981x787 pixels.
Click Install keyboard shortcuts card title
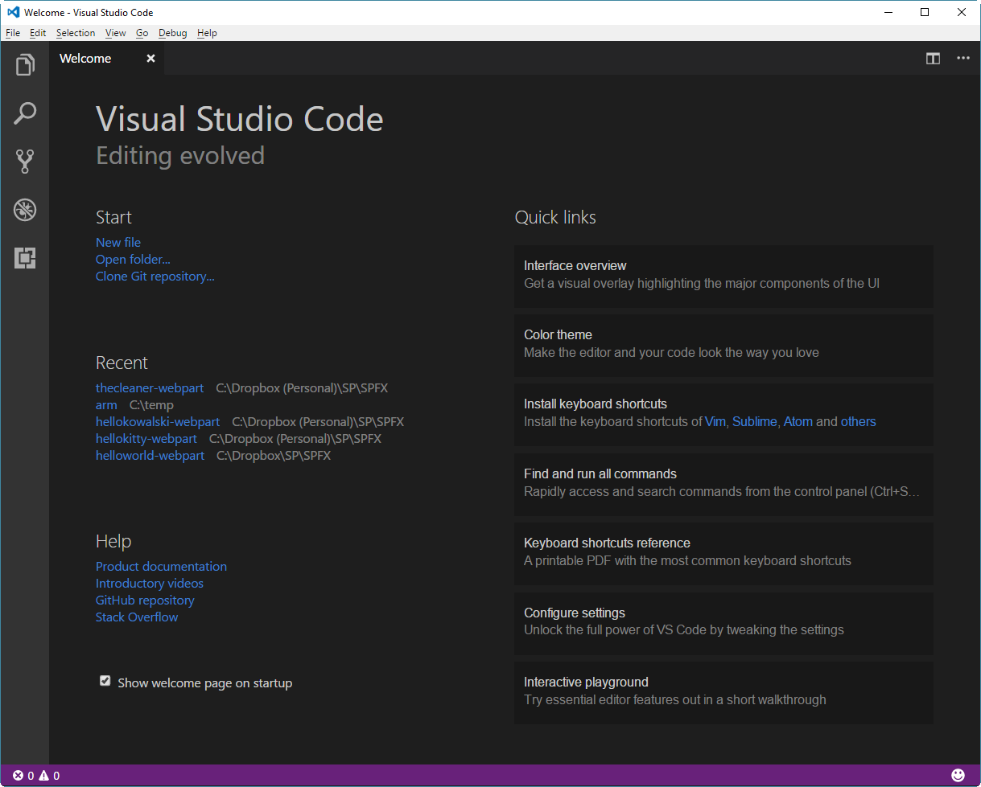tap(596, 404)
